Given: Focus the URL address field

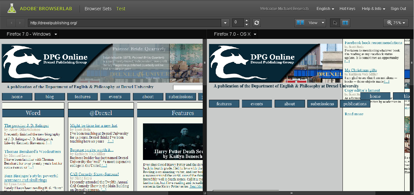Looking at the screenshot, I should point(125,23).
